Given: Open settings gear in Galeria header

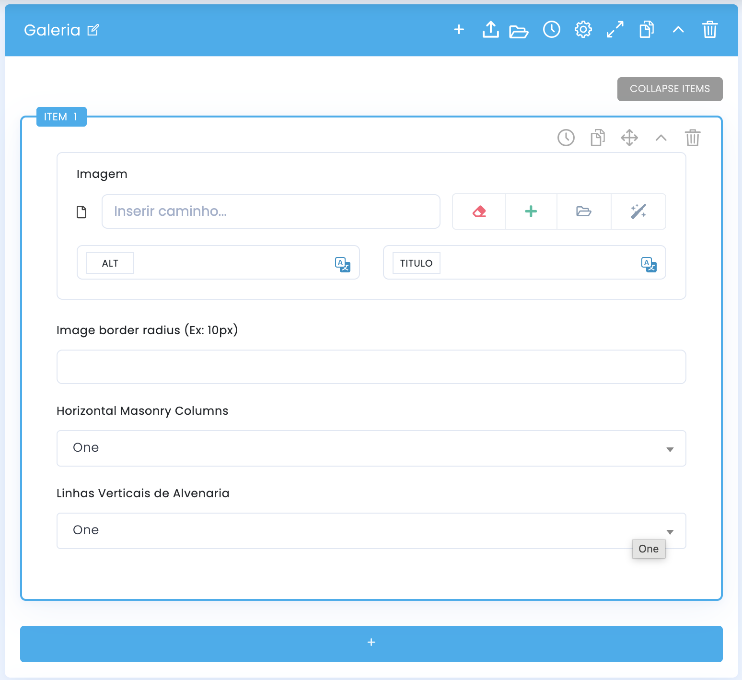Looking at the screenshot, I should coord(583,30).
